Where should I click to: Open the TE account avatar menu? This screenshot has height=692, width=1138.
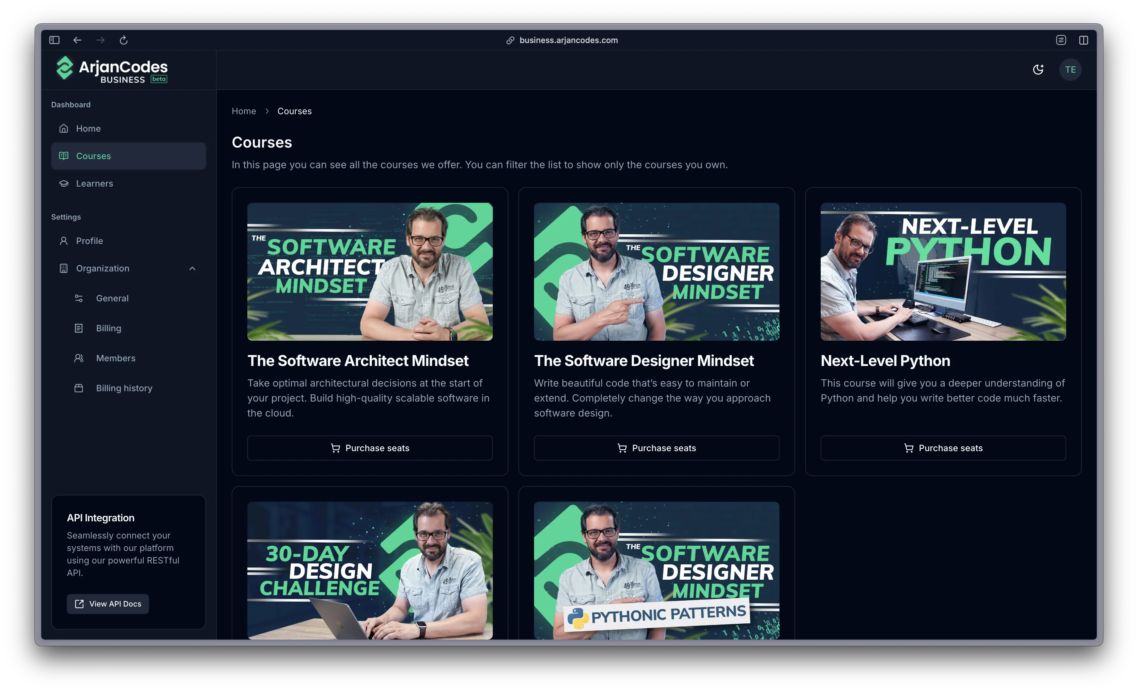pyautogui.click(x=1071, y=69)
